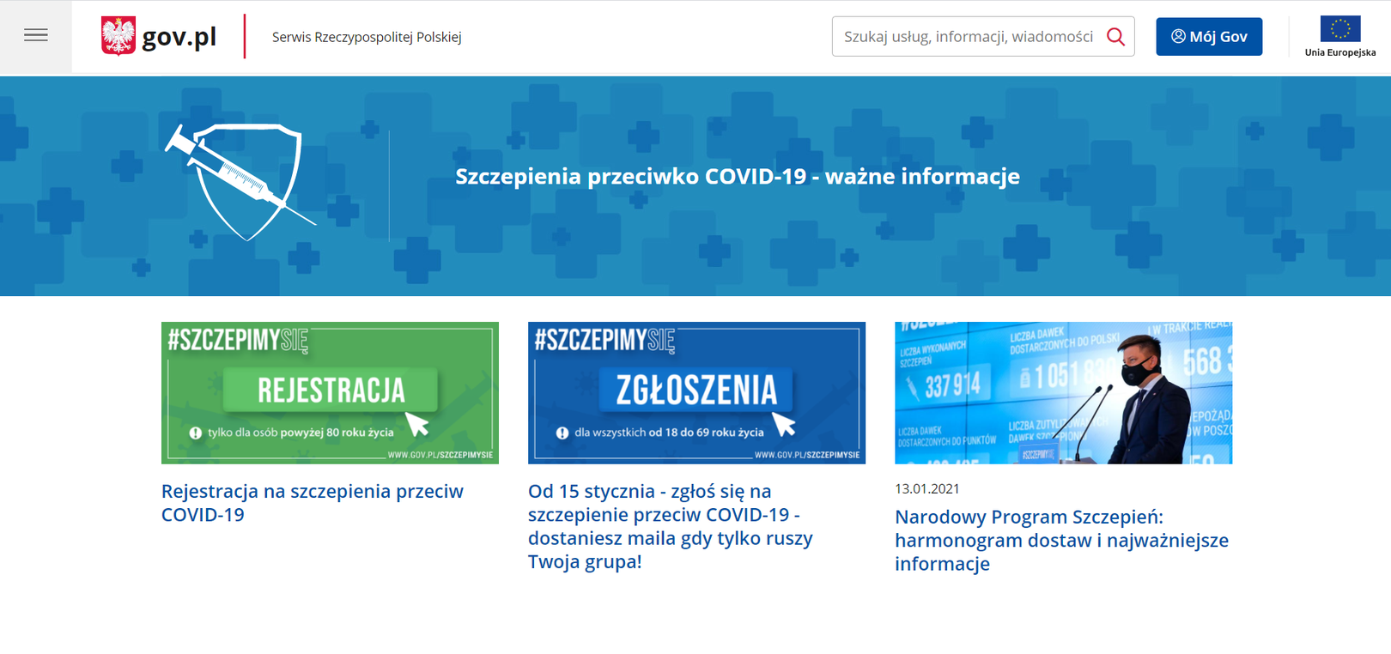Click the exclamation info icon in green banner
Viewport: 1391px width, 654px height.
tap(196, 433)
